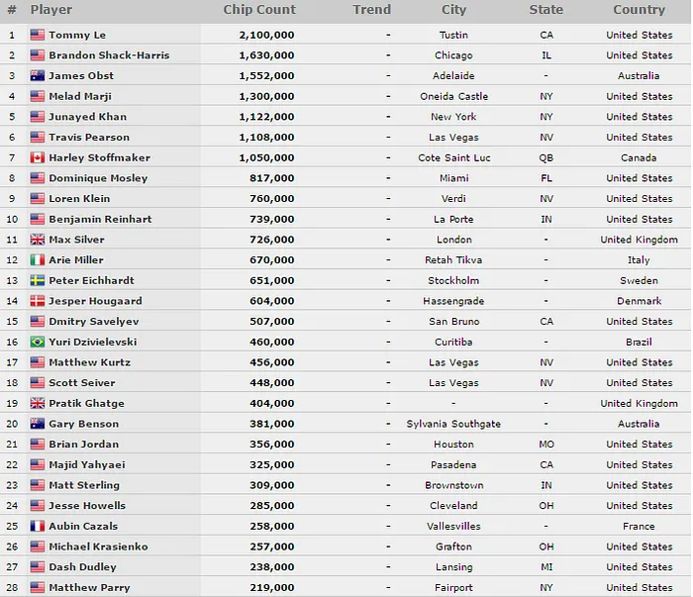The height and width of the screenshot is (597, 693).
Task: Click the French flag beside Aubin Cazals
Action: [x=38, y=526]
